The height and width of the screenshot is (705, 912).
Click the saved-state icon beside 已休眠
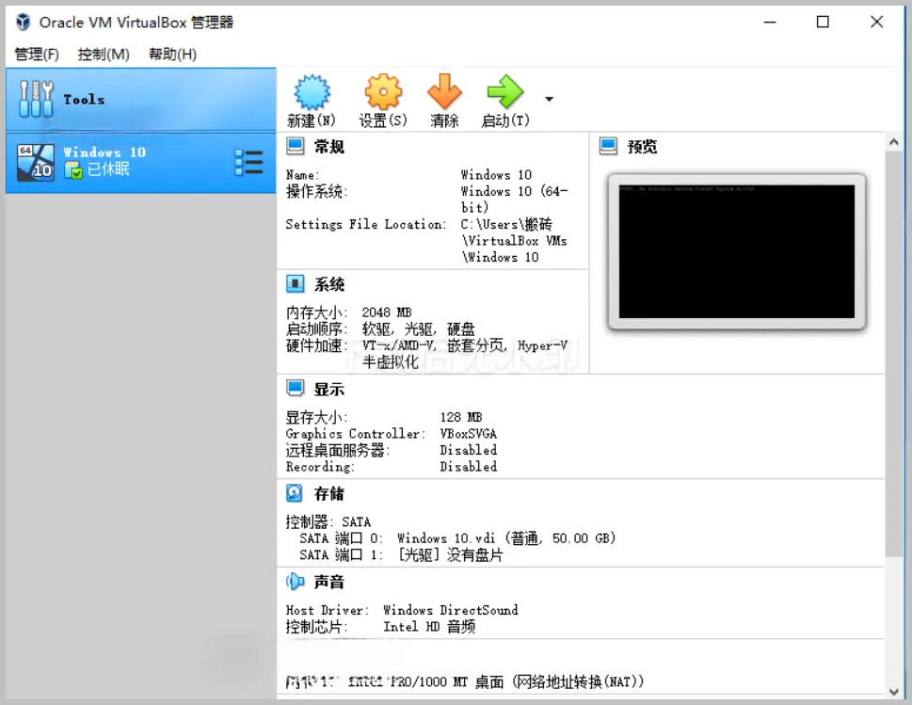click(73, 169)
